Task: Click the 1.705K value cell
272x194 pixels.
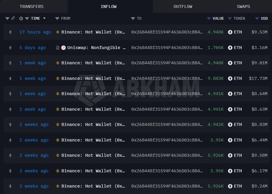Action: point(216,48)
